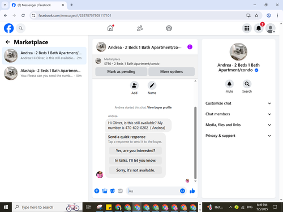Click More options button
Screen dimensions: 283x212
171,72
